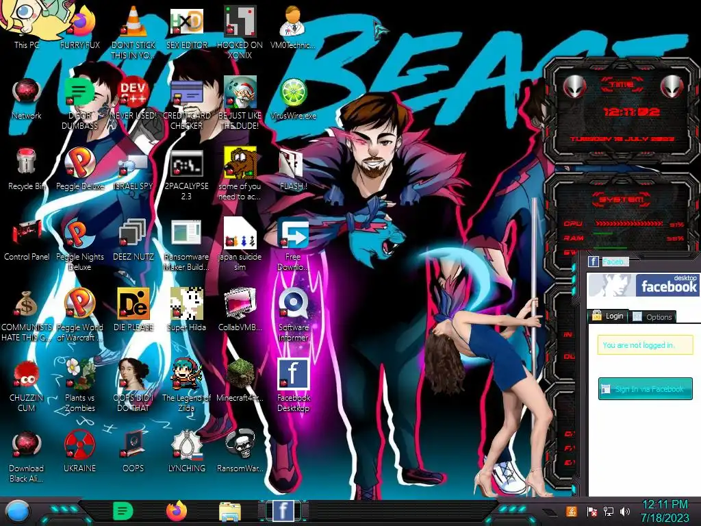Open the This PC desktop icon

pyautogui.click(x=27, y=26)
